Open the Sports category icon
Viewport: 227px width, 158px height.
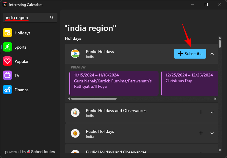point(7,47)
